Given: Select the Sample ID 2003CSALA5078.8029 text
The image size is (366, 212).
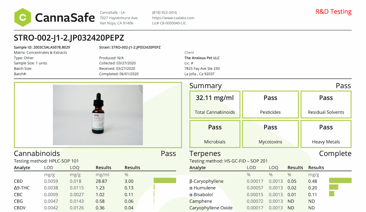Looking at the screenshot, I should tap(42, 47).
